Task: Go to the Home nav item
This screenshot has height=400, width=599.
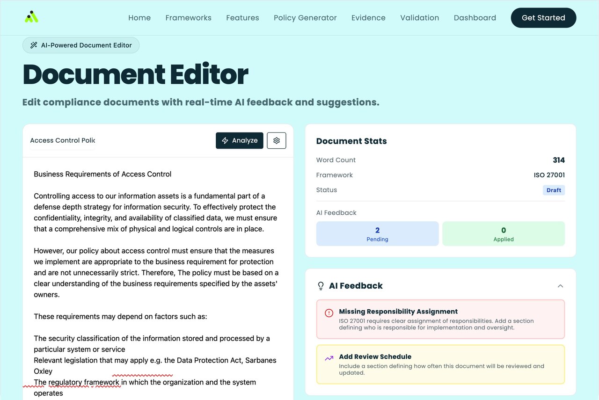Action: tap(139, 18)
